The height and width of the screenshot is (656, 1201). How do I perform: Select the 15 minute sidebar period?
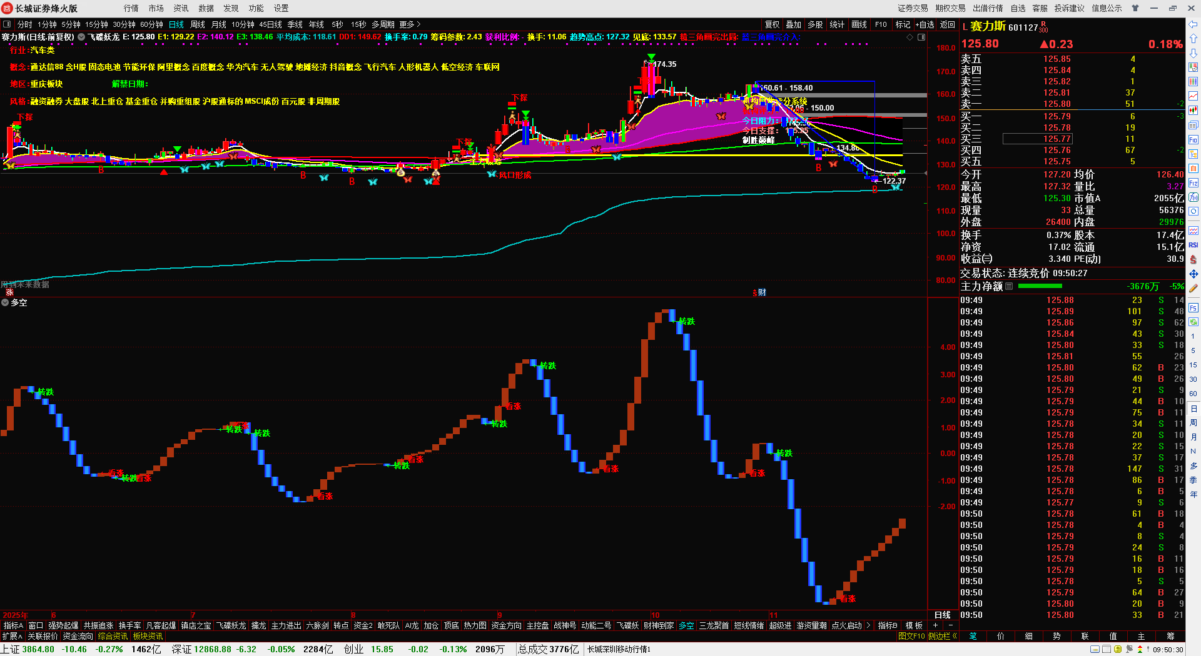pyautogui.click(x=1193, y=365)
